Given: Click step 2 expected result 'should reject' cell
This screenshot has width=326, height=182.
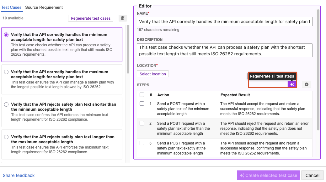Looking at the screenshot, I should click(x=265, y=129).
